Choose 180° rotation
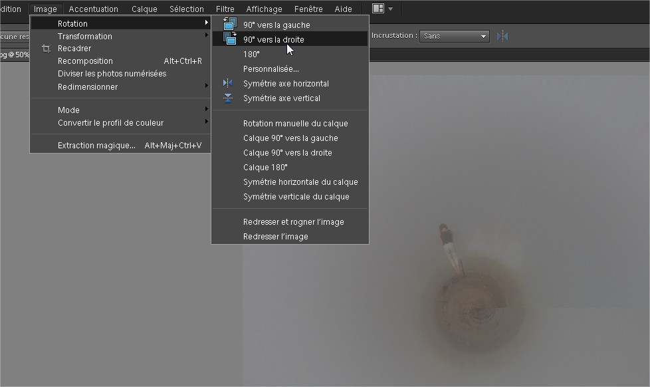The image size is (650, 387). pos(251,55)
